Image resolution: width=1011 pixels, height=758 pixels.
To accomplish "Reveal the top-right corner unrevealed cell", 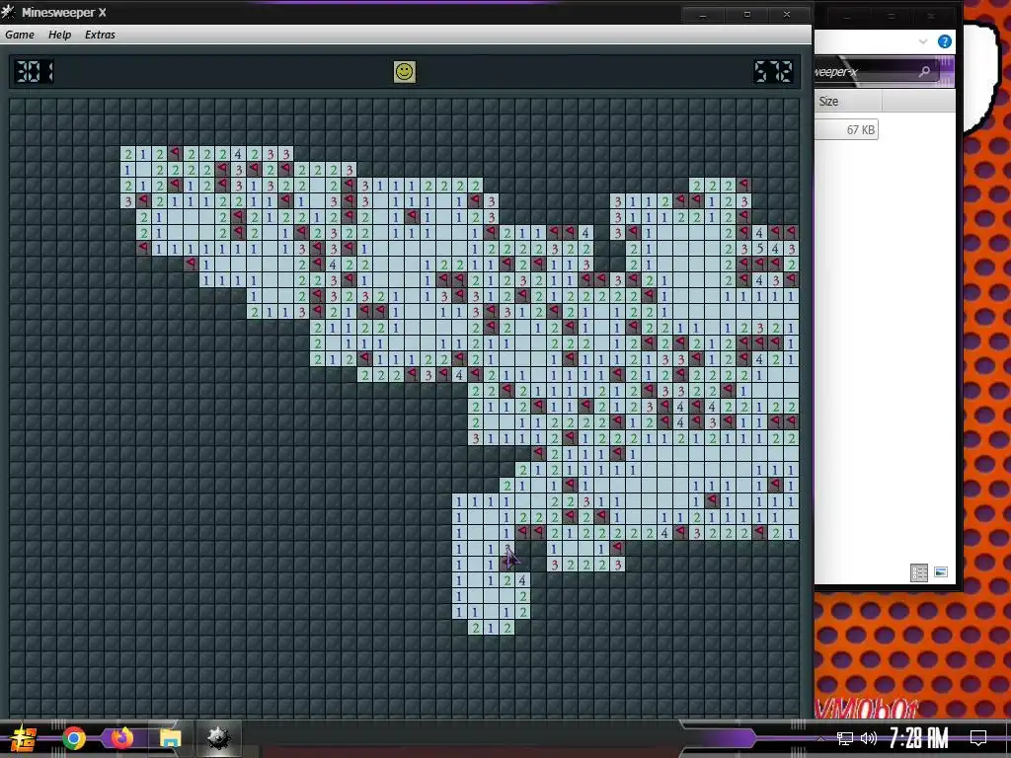I will (x=791, y=107).
